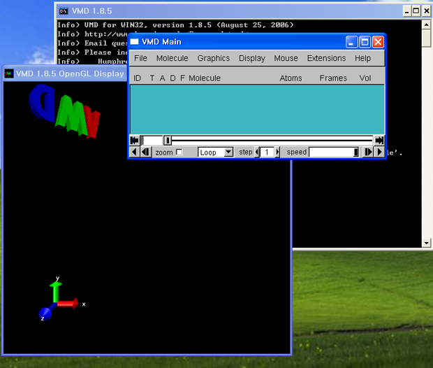
Task: Play animation in reverse
Action: pyautogui.click(x=135, y=153)
